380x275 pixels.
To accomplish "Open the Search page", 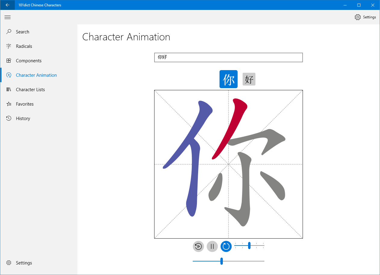I will (23, 32).
